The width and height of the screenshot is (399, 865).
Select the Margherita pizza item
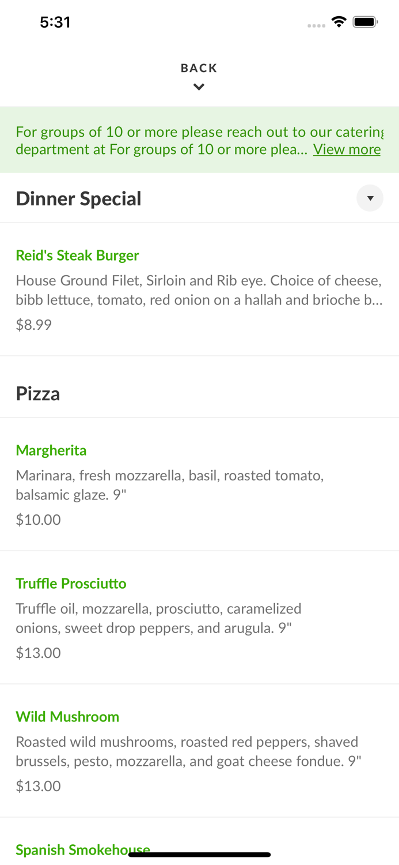(x=51, y=450)
